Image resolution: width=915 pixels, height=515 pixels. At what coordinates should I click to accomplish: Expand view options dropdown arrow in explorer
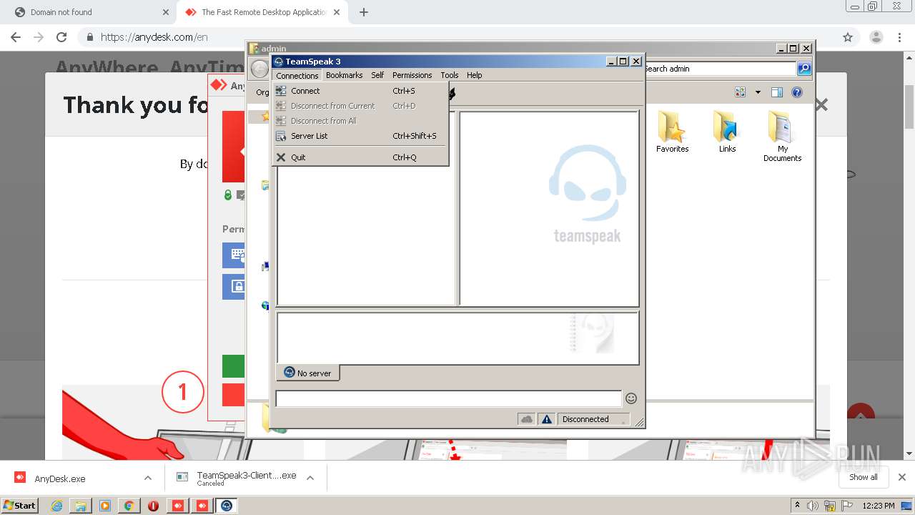[x=758, y=92]
